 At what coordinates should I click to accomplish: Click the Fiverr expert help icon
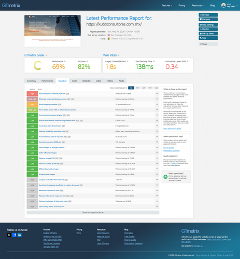pos(165,177)
